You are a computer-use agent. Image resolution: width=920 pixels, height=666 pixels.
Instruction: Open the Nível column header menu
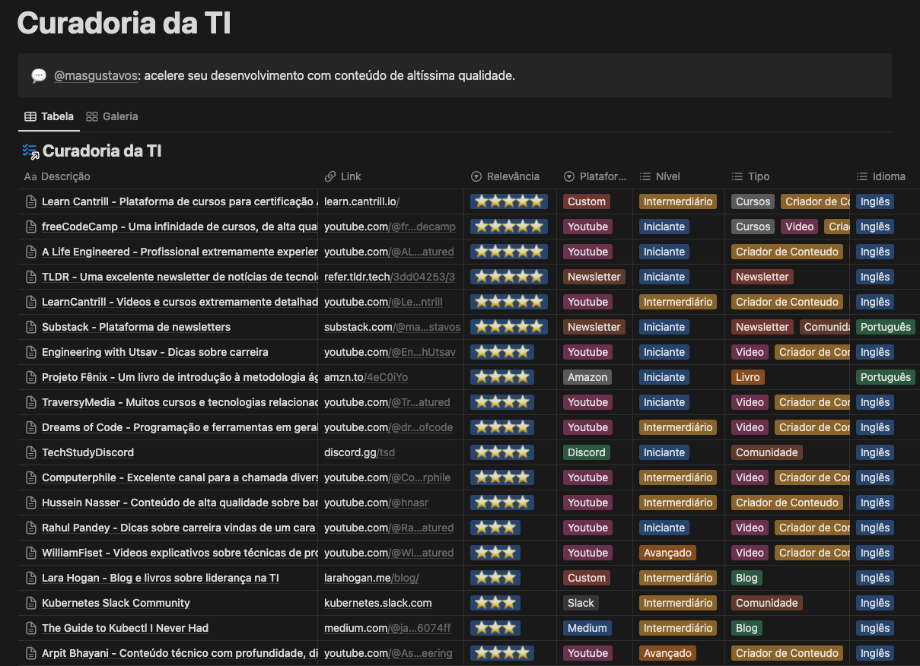point(659,176)
